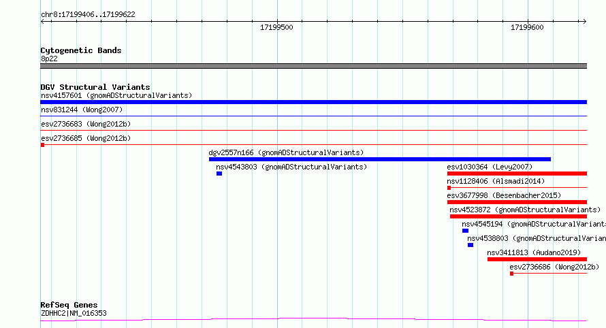Select the red nsv4523872 variant bar
606x328 pixels.
pos(518,216)
